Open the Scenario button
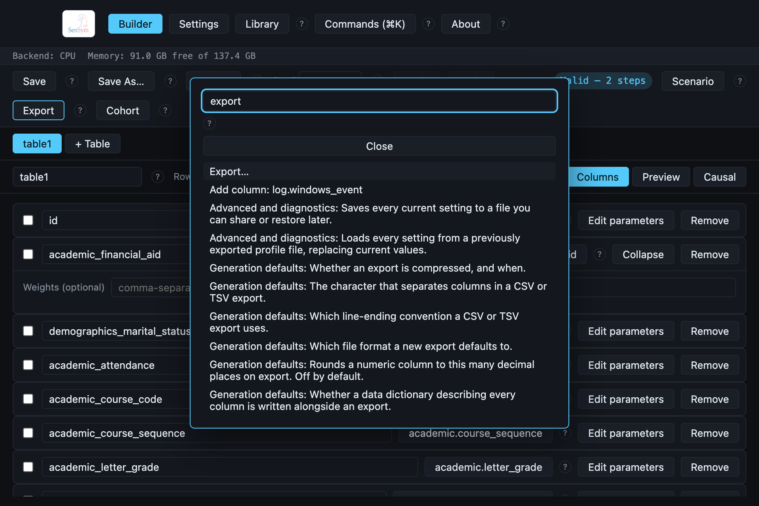 (x=693, y=81)
